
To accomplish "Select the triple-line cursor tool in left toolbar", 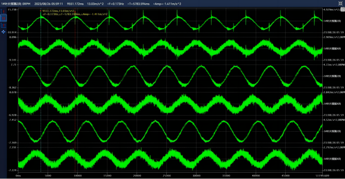I will (4, 26).
